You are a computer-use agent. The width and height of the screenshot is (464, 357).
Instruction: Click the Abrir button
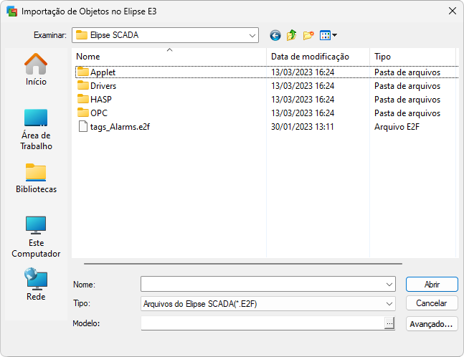tap(432, 285)
